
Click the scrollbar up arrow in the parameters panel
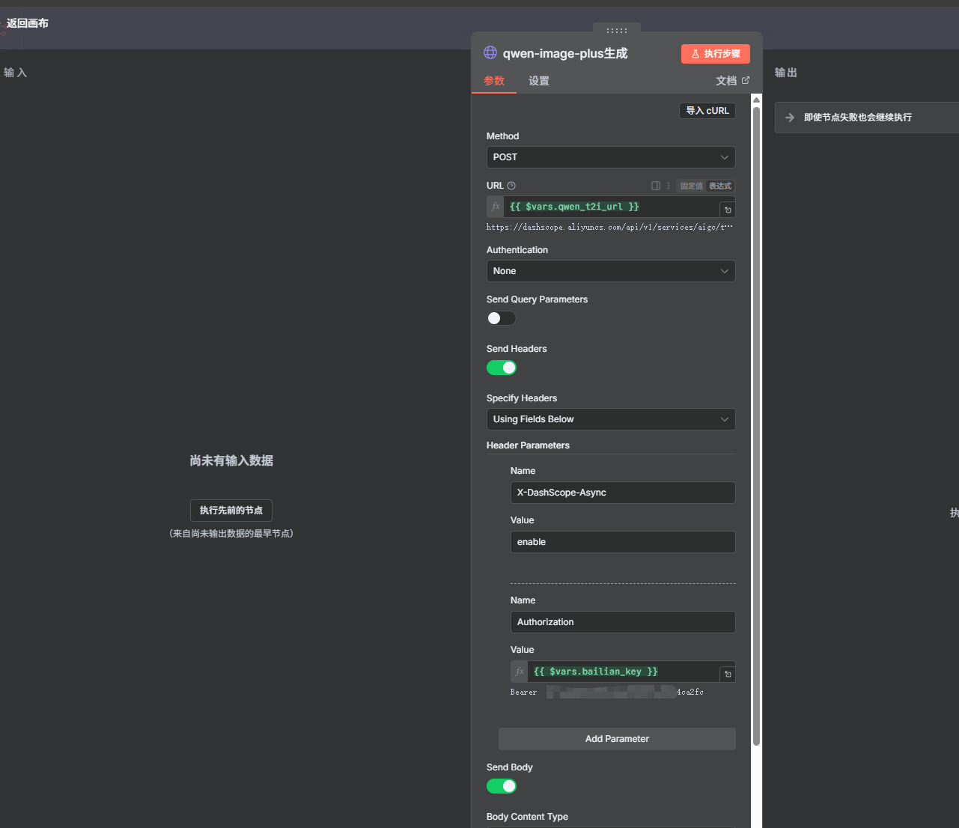pos(756,100)
